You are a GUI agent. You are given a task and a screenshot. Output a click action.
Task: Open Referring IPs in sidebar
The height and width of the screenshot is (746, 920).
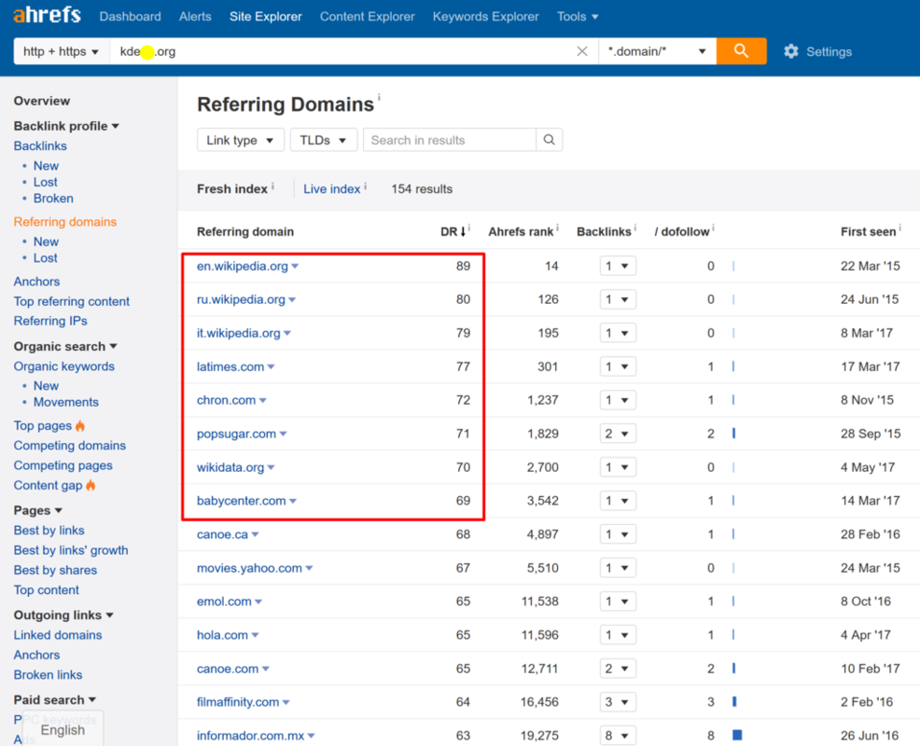point(50,321)
